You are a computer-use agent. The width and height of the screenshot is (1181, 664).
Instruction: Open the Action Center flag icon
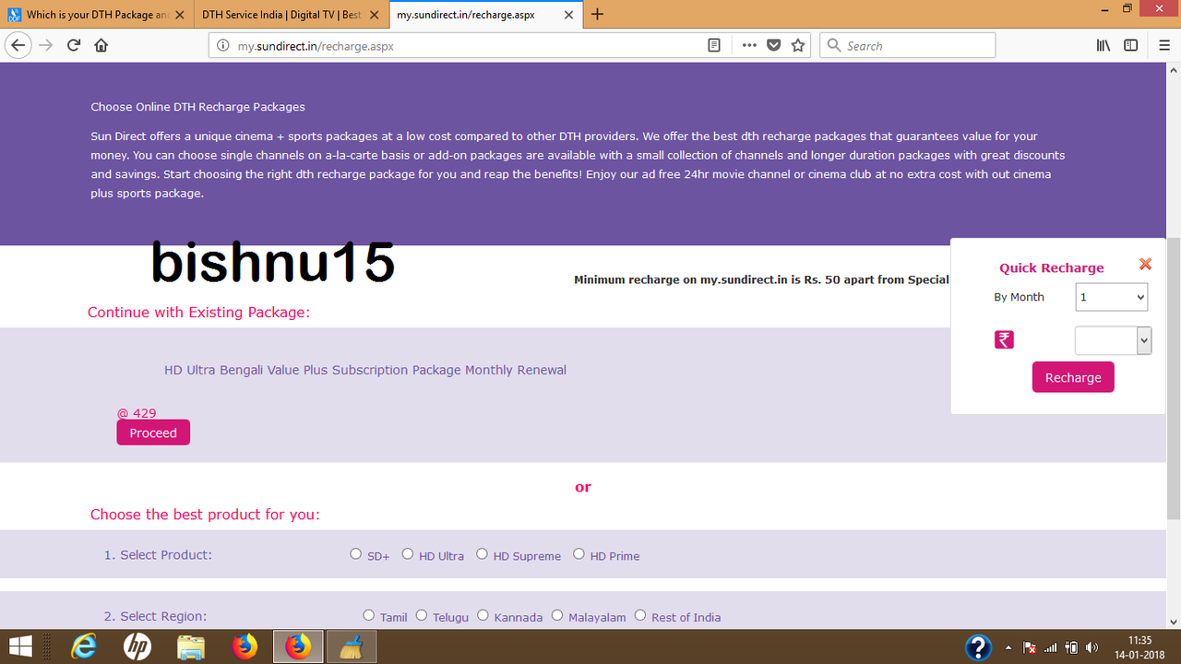(1030, 647)
